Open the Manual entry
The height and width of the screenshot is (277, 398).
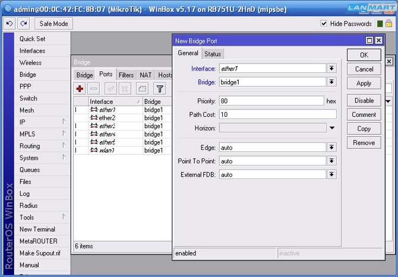pos(42,265)
